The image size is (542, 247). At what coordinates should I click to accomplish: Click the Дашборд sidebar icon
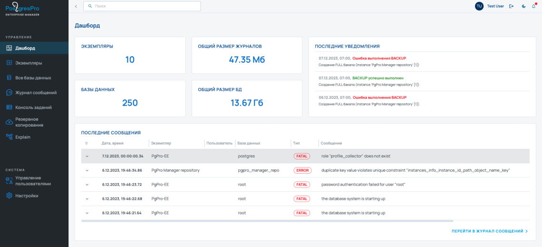(10, 48)
